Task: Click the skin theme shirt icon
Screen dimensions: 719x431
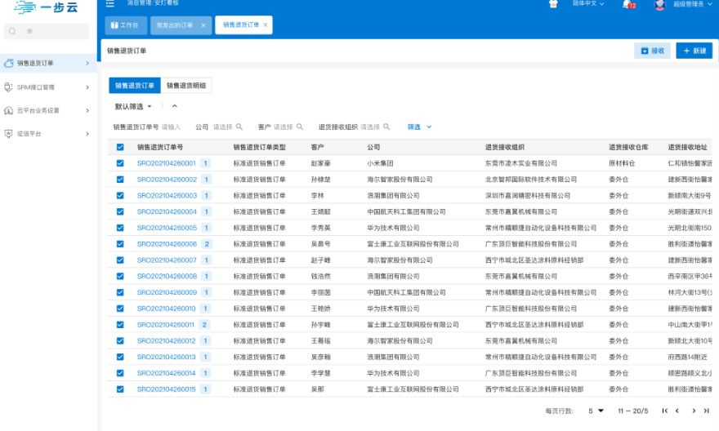Action: 553,4
